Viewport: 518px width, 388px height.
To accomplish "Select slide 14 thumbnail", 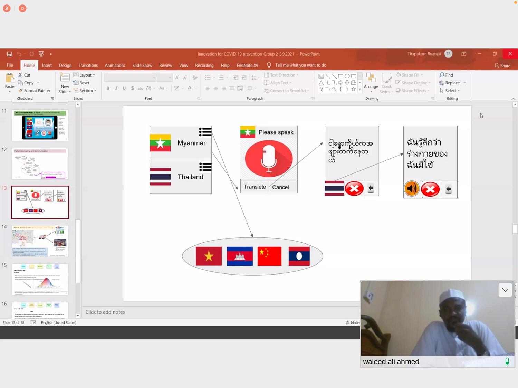I will coord(40,241).
